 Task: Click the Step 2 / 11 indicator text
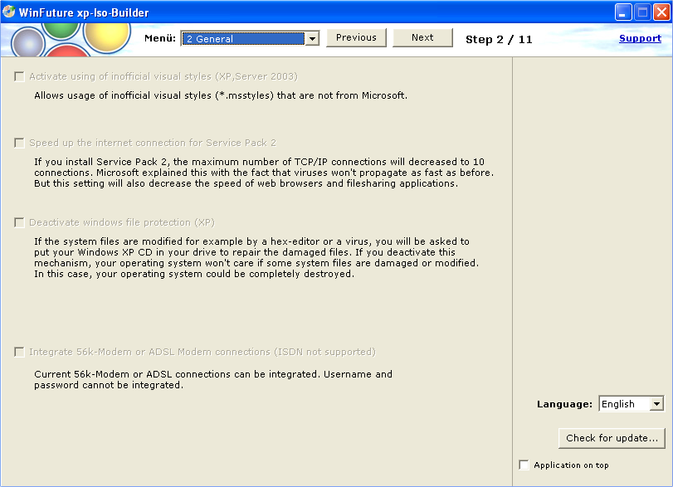pos(499,40)
